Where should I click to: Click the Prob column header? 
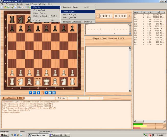149,12
